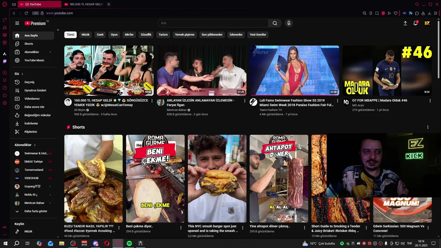Go to Ana Sayfa in sidebar
This screenshot has height=248, width=441.
[x=33, y=35]
